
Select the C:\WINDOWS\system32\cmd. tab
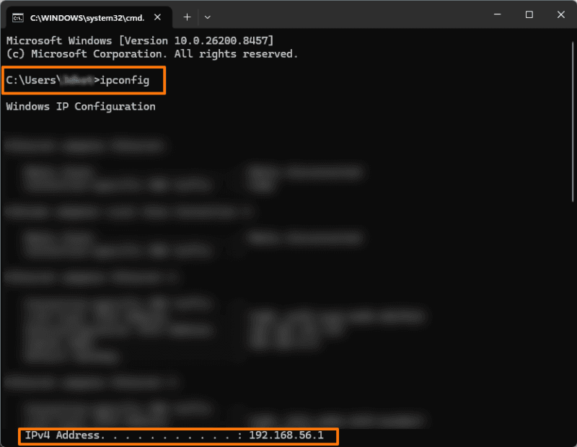click(x=89, y=17)
